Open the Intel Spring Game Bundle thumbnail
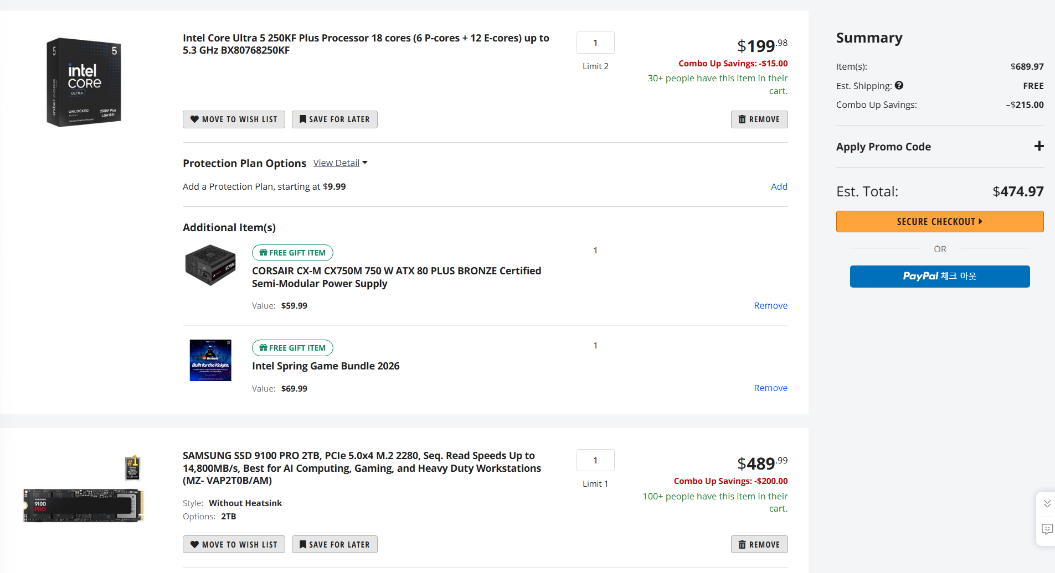The image size is (1055, 573). 210,360
